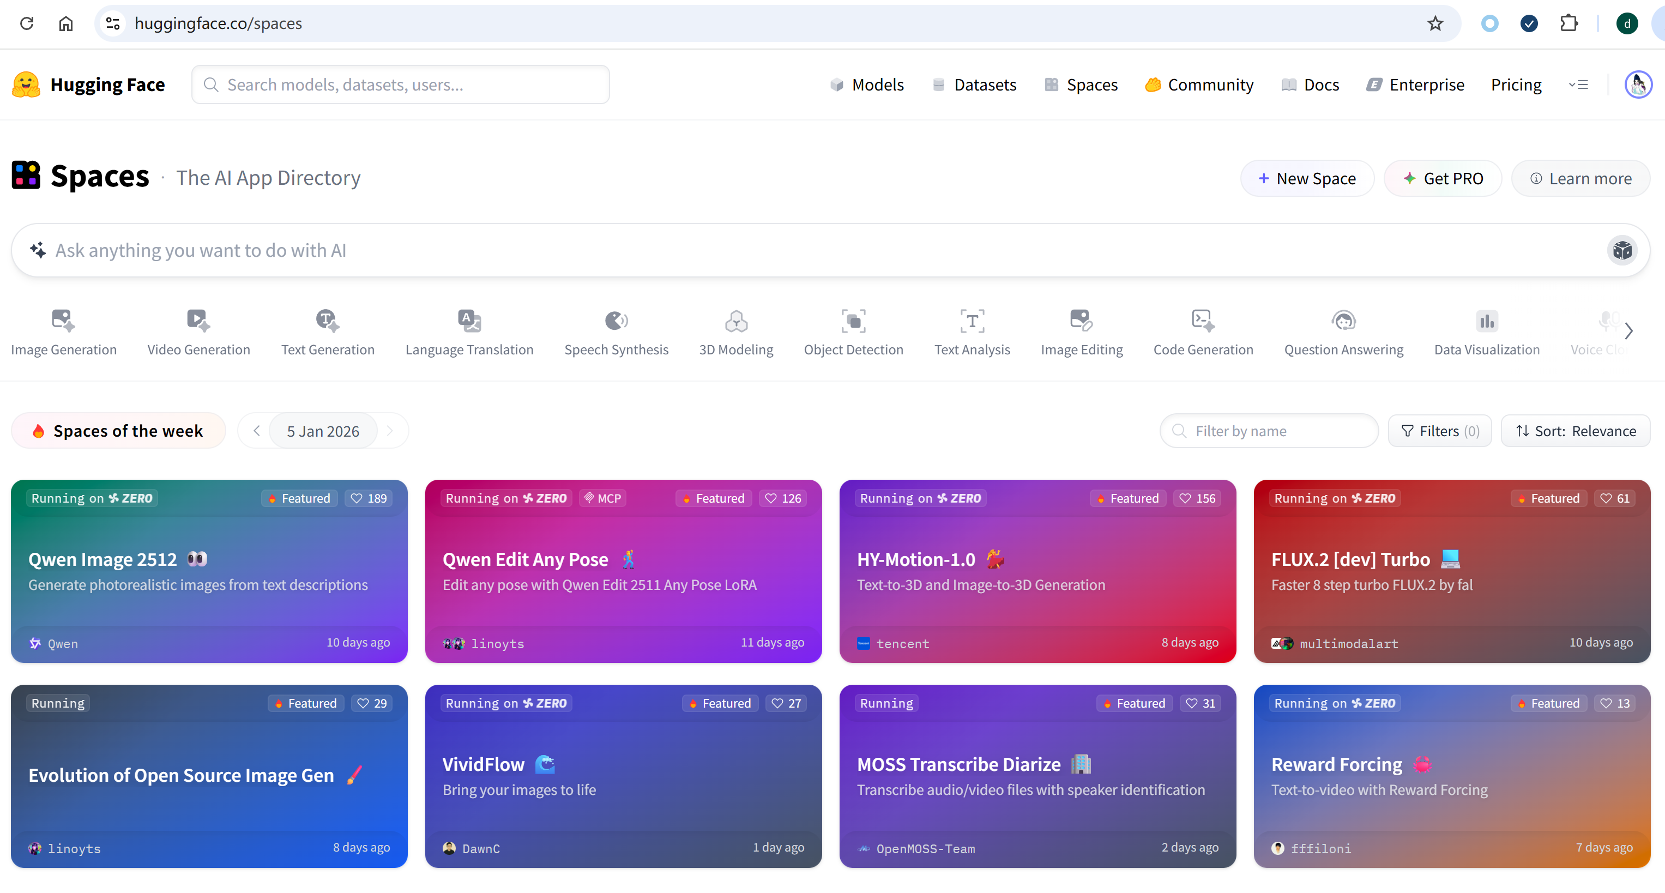
Task: Expand the header more-options menu
Action: [1578, 85]
